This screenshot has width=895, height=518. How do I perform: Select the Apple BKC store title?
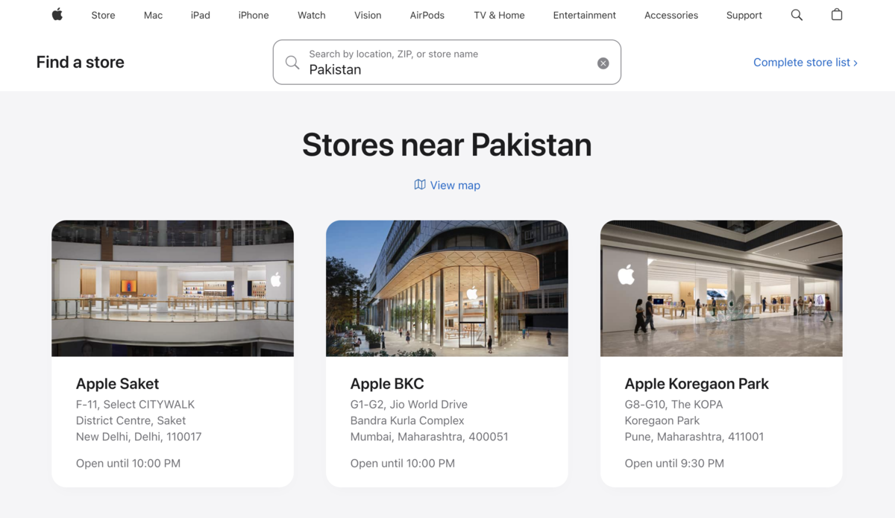tap(387, 384)
